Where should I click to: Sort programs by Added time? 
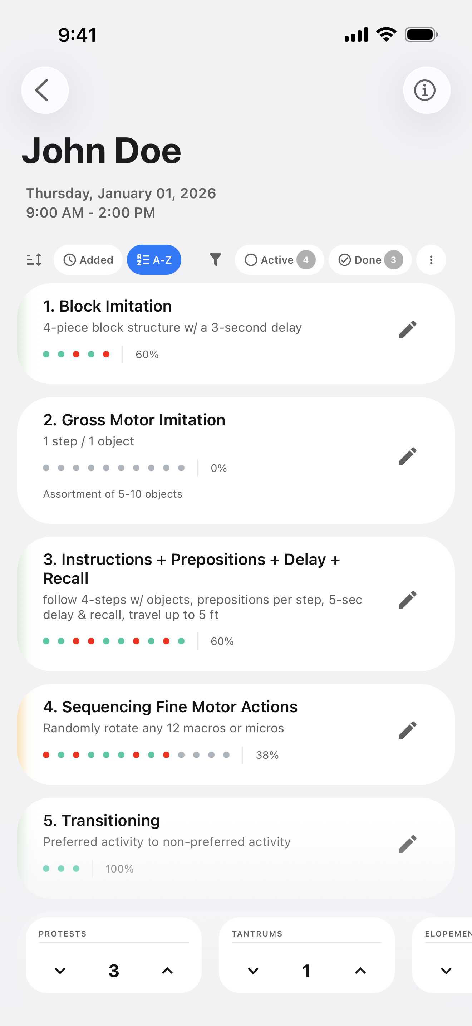[x=88, y=260]
